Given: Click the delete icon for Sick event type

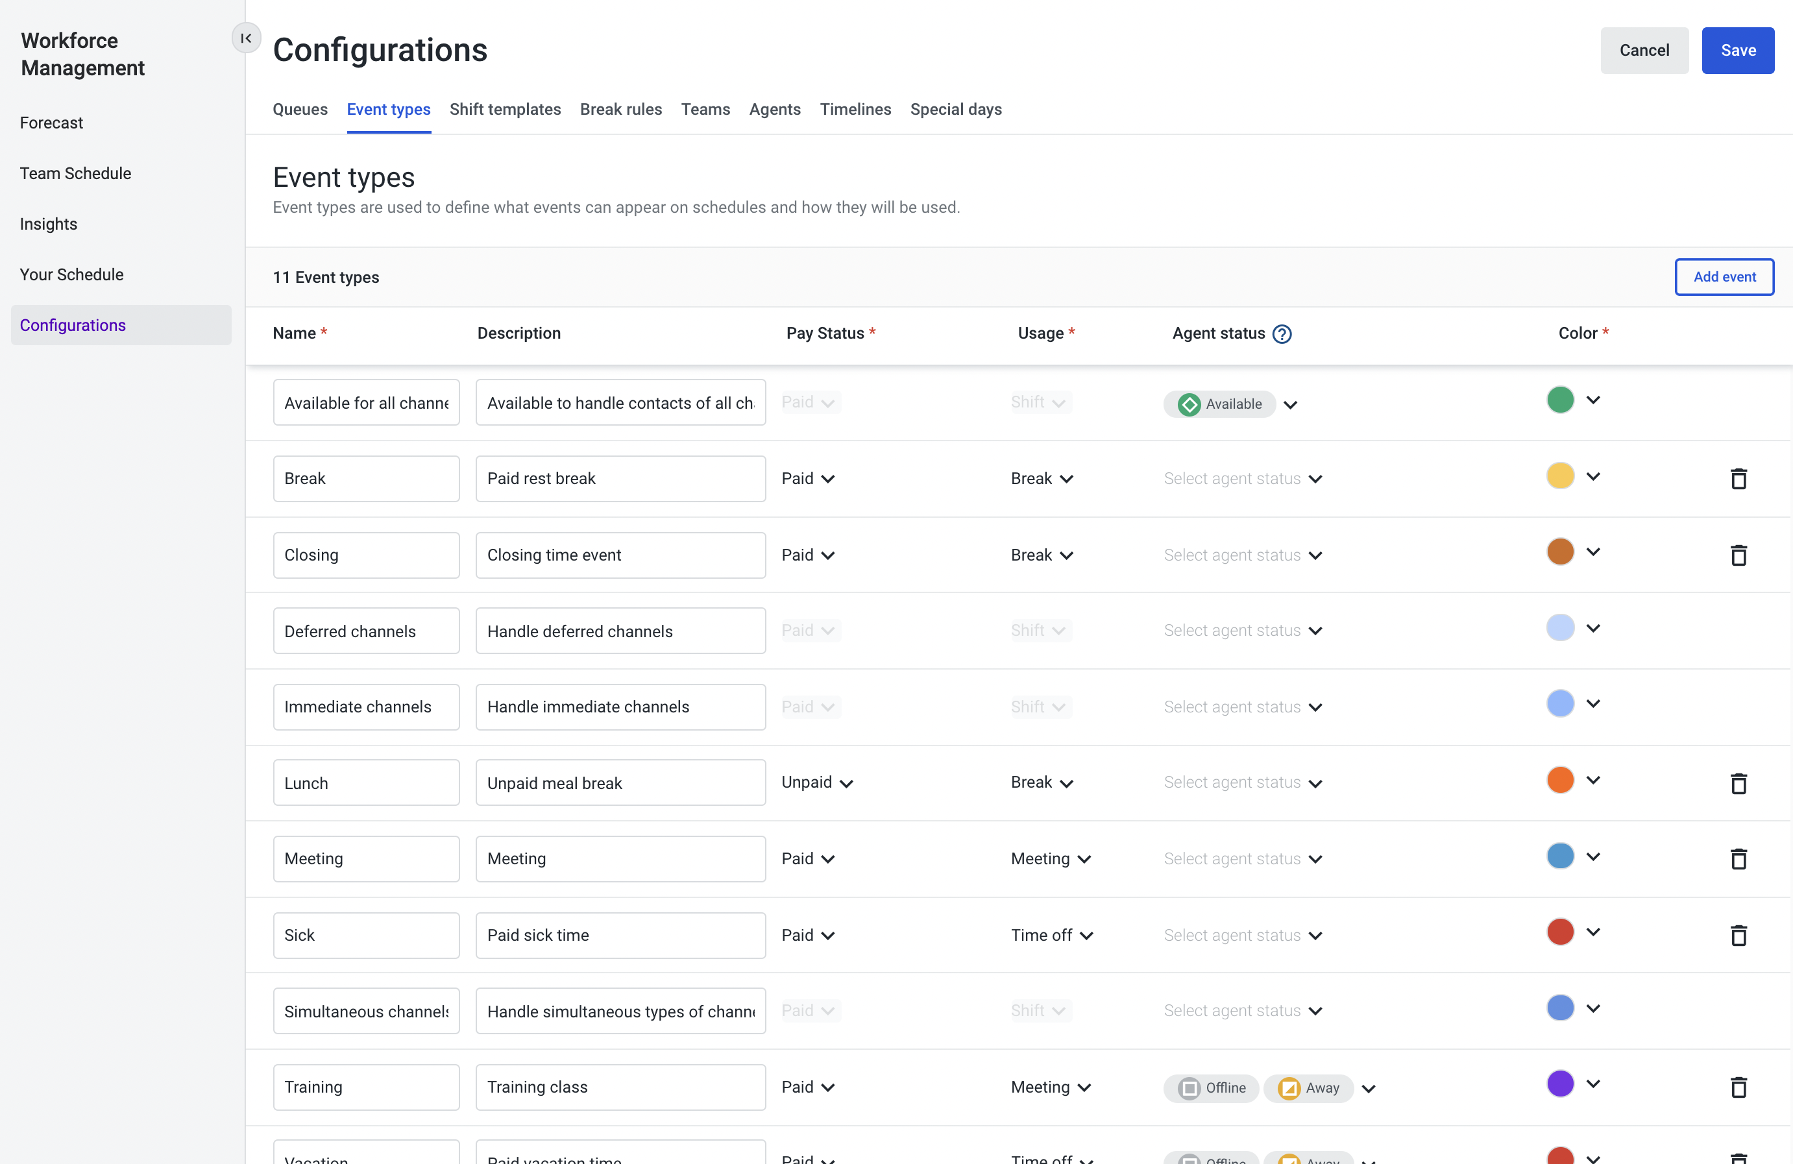Looking at the screenshot, I should click(x=1738, y=936).
